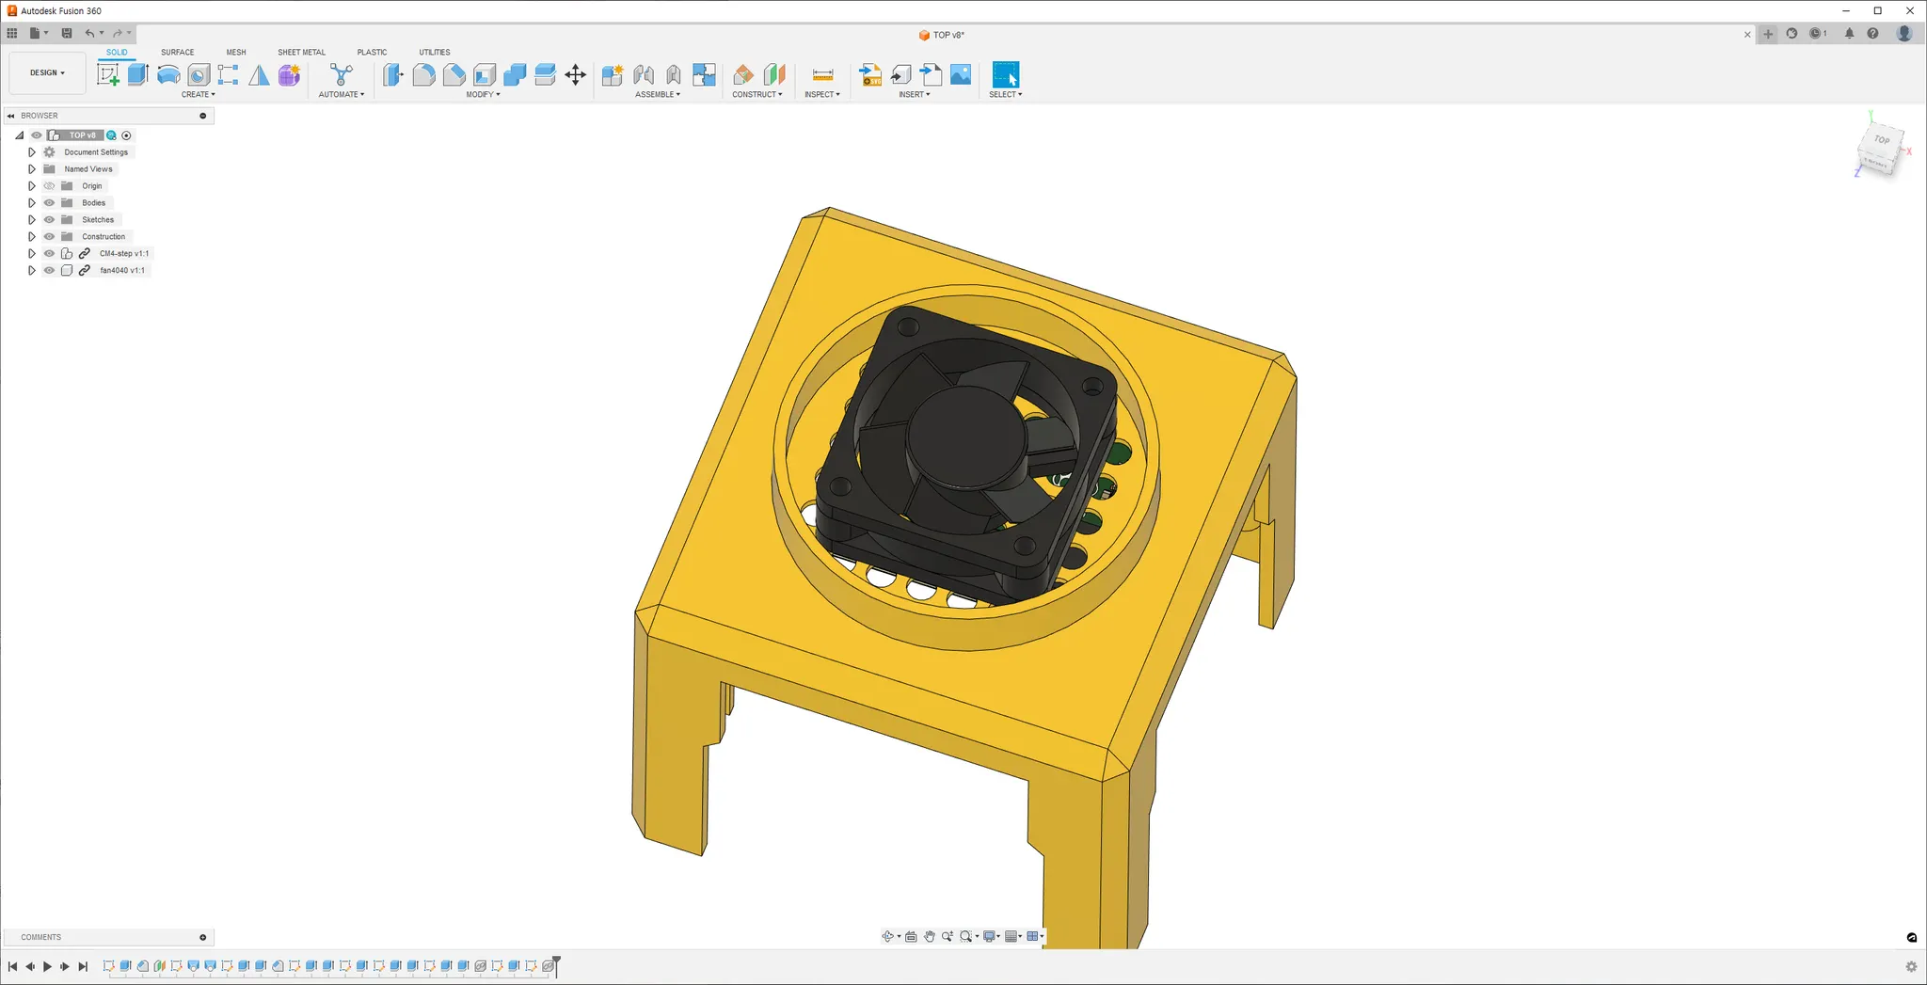Click the Insert Canvas image icon

(x=961, y=74)
